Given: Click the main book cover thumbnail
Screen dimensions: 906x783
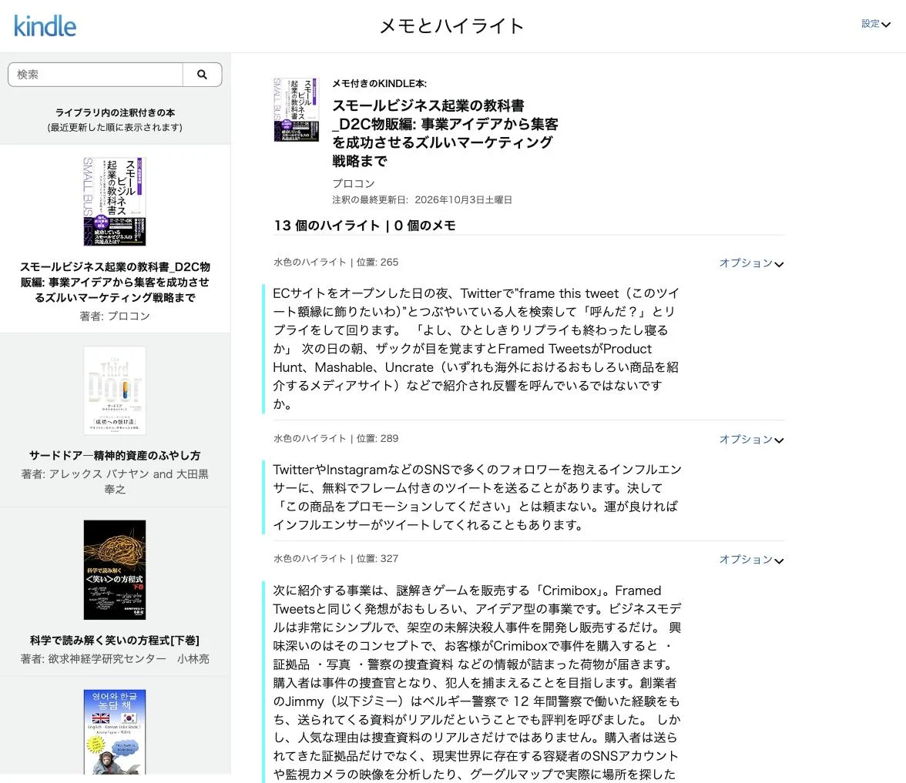Looking at the screenshot, I should click(x=296, y=109).
